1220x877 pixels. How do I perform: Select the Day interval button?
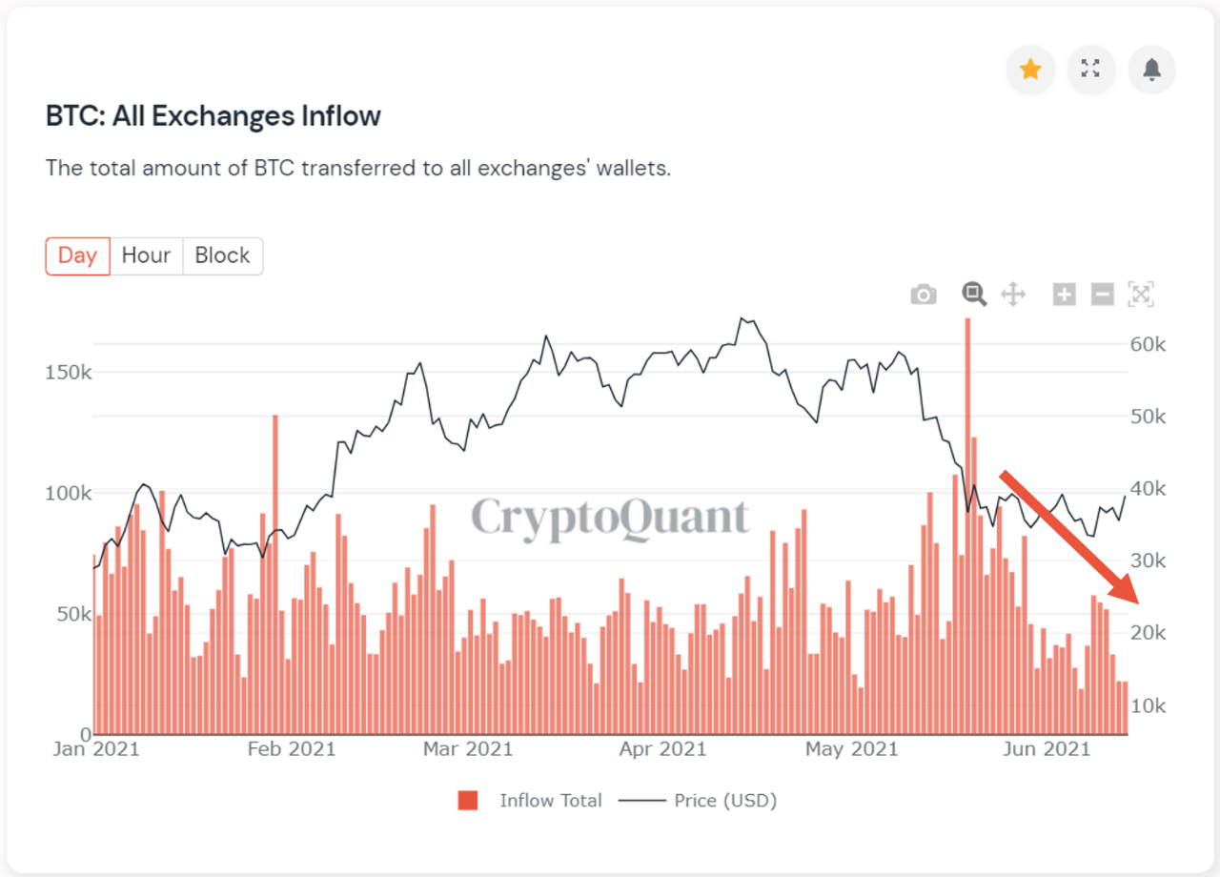point(77,255)
